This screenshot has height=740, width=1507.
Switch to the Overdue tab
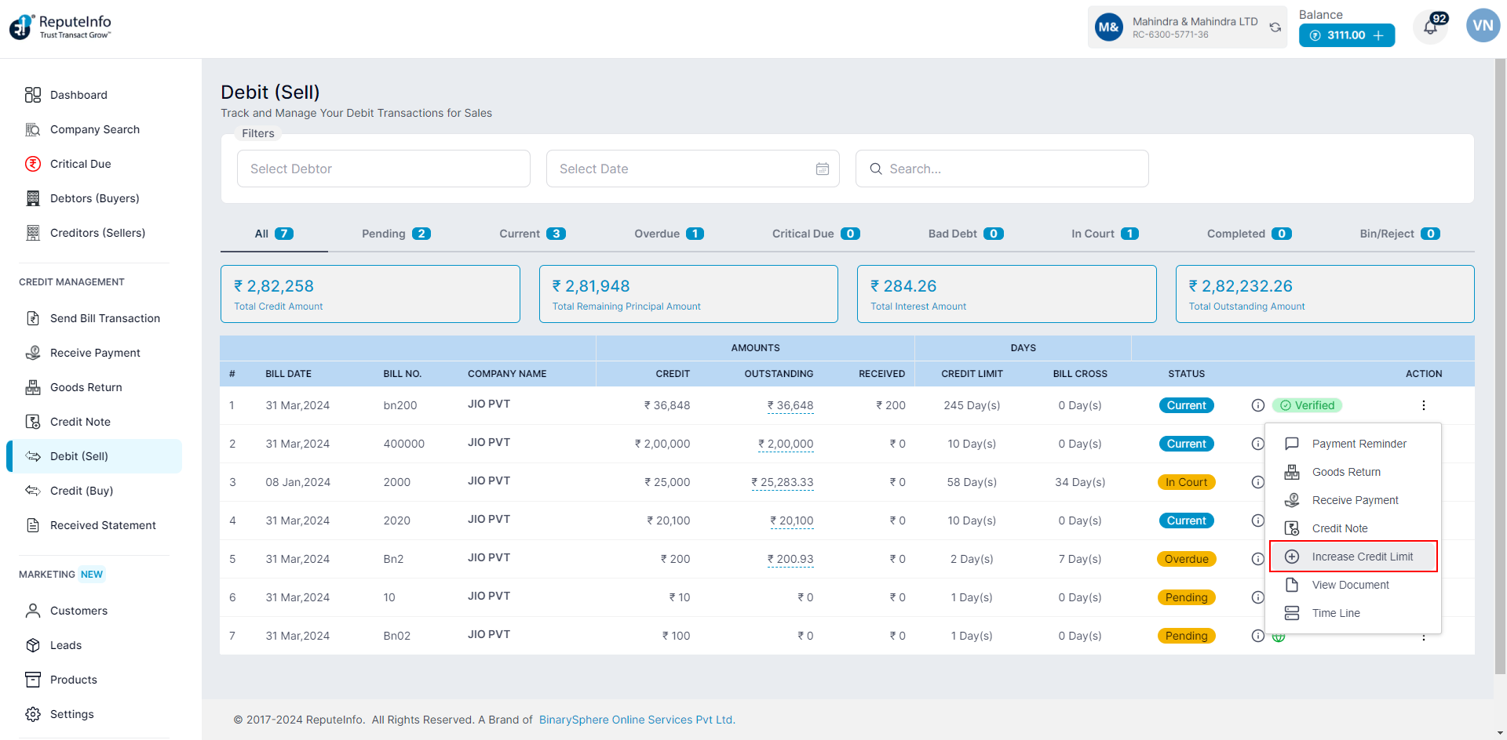pos(668,234)
